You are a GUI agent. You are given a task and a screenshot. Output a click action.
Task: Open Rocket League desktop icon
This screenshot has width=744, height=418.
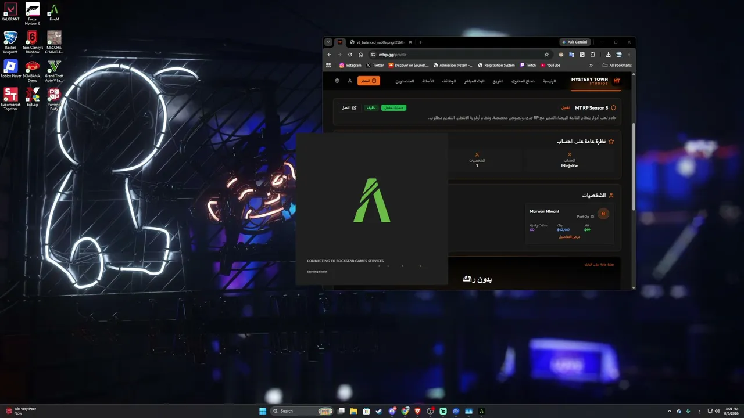[x=10, y=42]
